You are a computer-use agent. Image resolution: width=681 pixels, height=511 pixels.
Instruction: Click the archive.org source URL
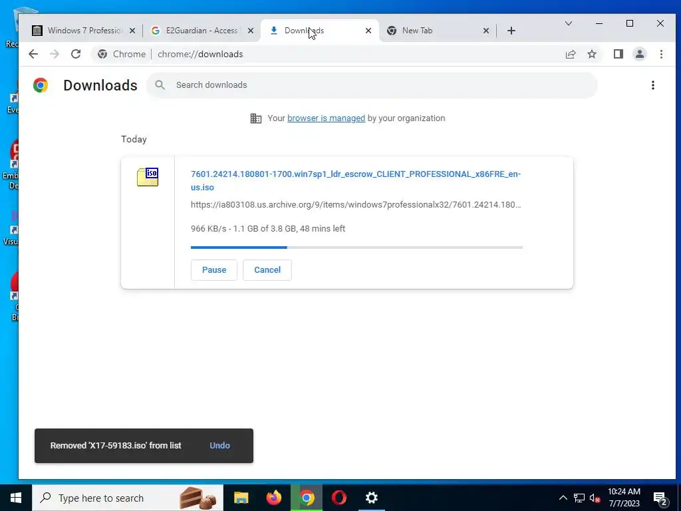click(x=356, y=205)
